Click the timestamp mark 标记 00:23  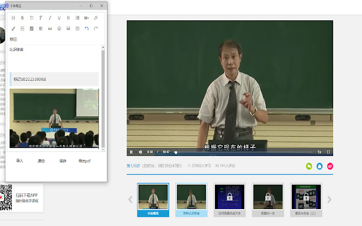[54, 79]
